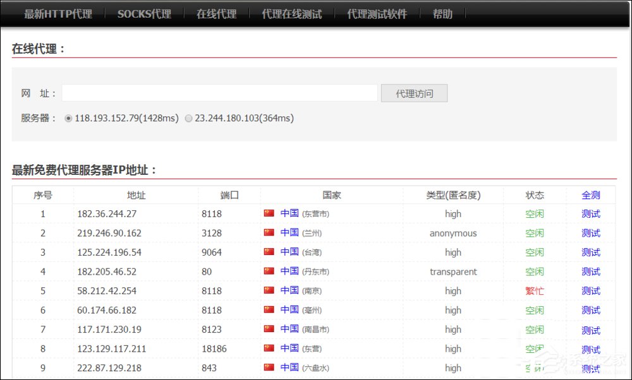Viewport: 632px width, 380px height.
Task: Click 中国 link in 南京 row
Action: 289,290
